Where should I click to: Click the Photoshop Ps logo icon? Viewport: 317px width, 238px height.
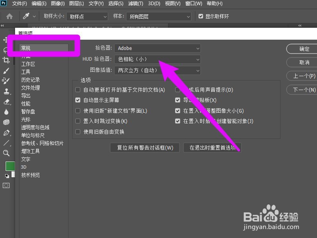(4, 3)
